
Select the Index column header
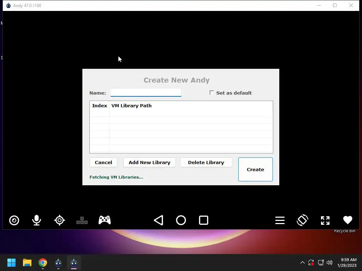pos(99,106)
